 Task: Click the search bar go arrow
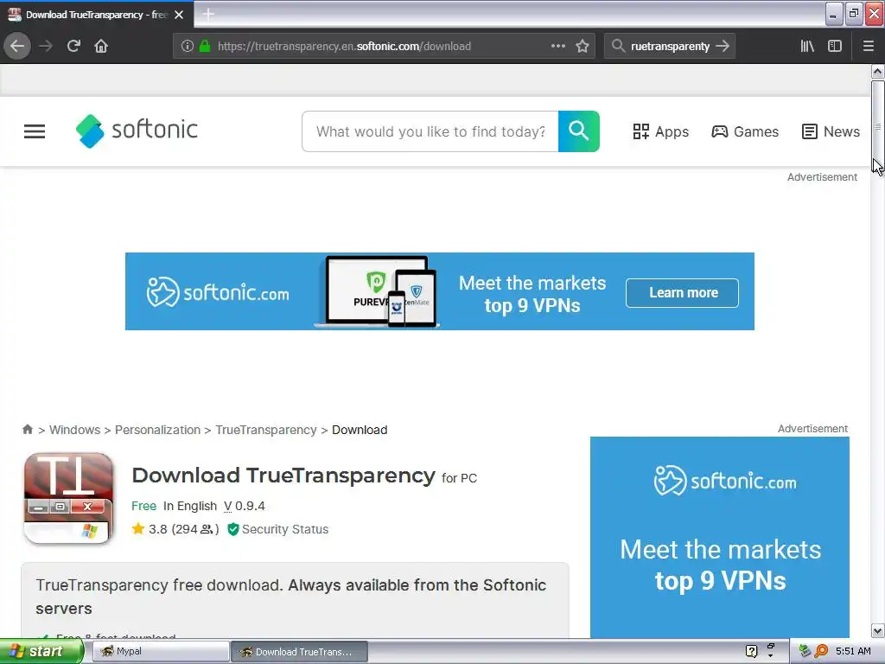point(723,46)
